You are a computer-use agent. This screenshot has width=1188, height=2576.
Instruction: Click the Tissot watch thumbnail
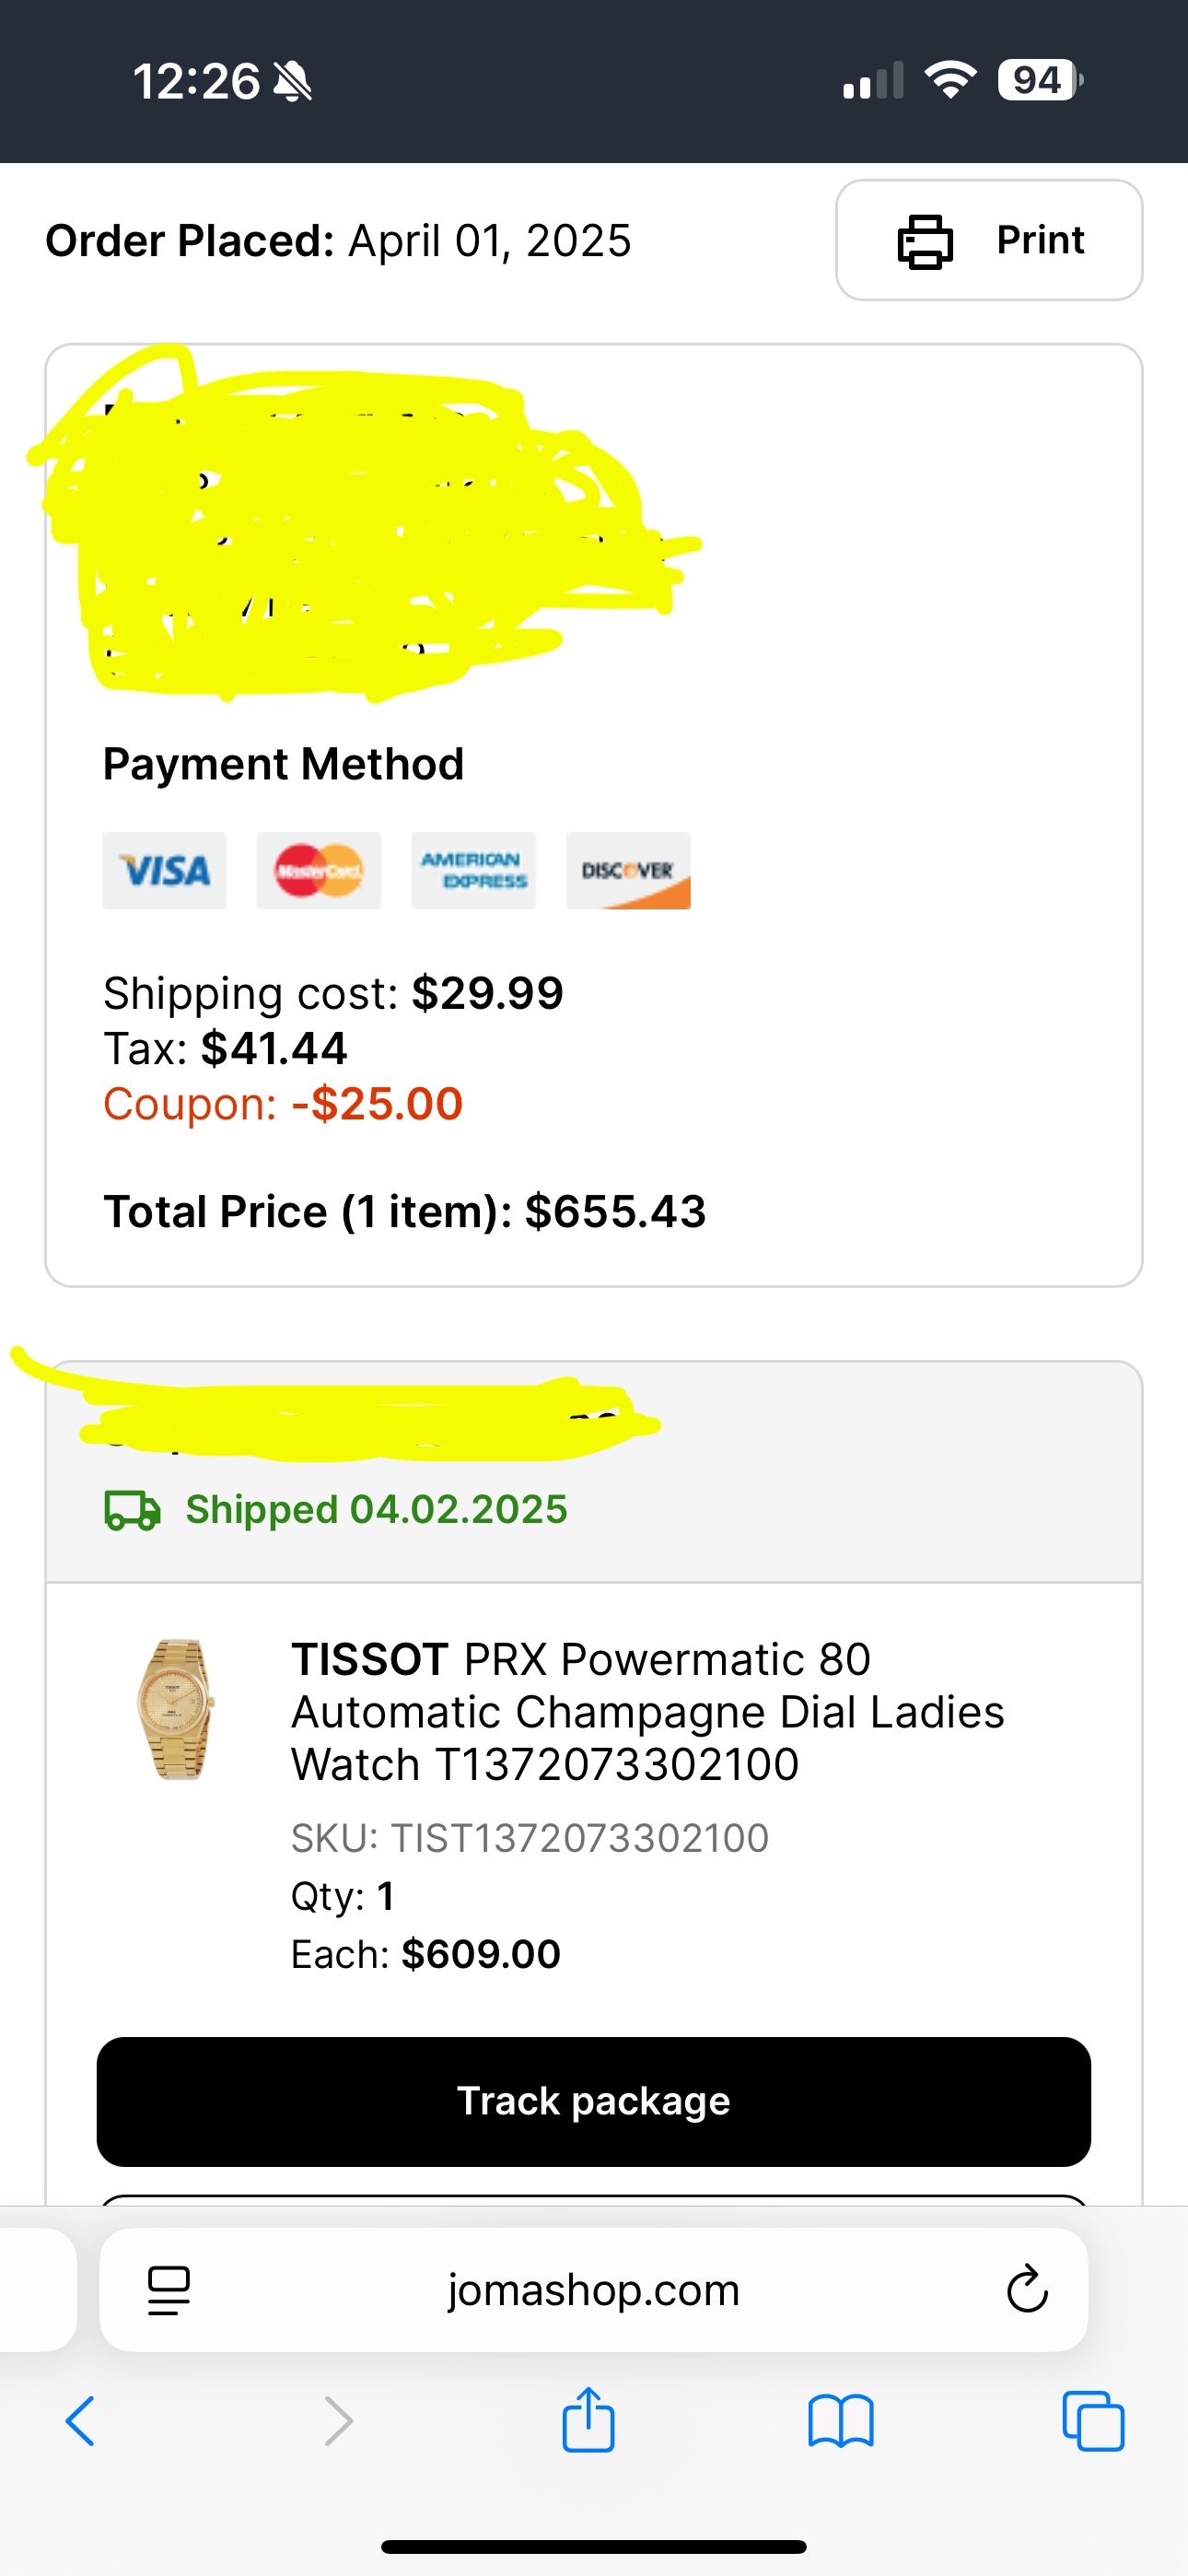click(x=176, y=1709)
